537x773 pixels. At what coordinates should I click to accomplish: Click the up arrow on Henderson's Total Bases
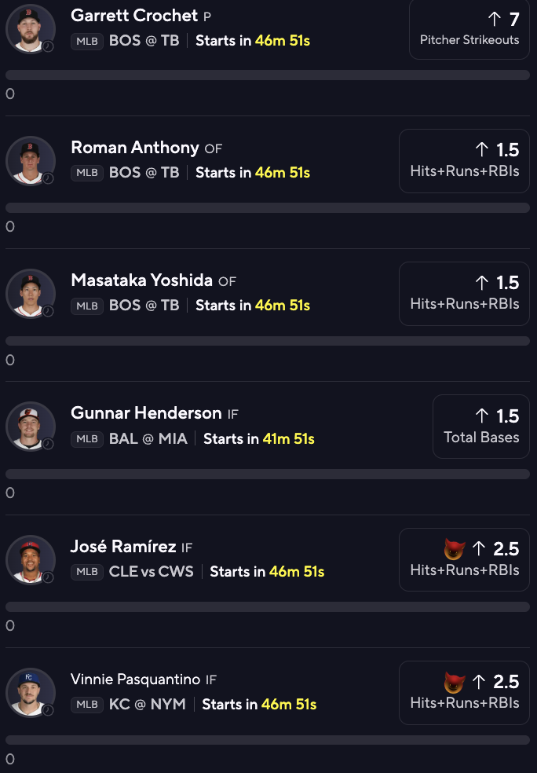[x=482, y=416]
